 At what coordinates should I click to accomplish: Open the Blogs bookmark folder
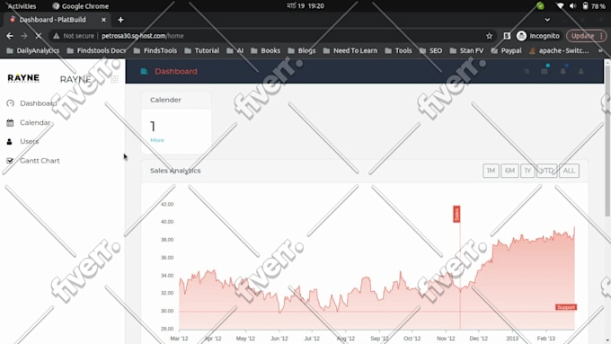(x=302, y=50)
